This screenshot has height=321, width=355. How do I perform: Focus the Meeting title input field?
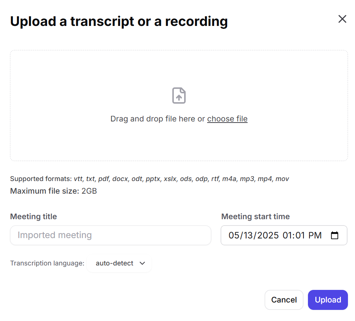(110, 235)
